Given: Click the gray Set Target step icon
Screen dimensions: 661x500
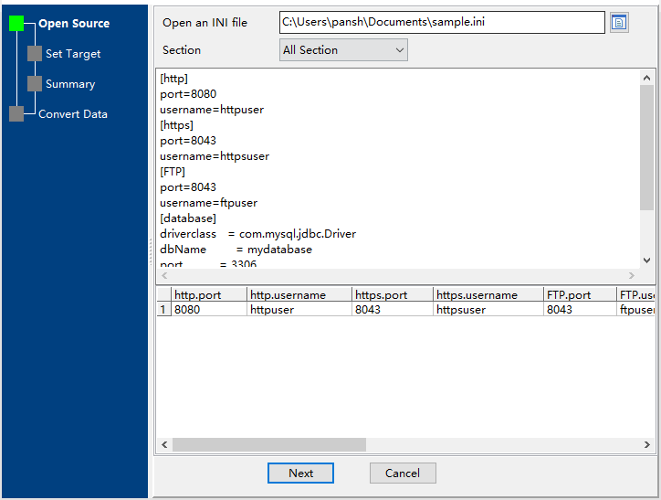Looking at the screenshot, I should [35, 54].
